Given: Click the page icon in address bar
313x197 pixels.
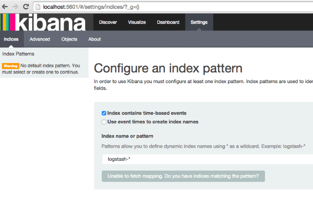Looking at the screenshot, I should tap(38, 7).
